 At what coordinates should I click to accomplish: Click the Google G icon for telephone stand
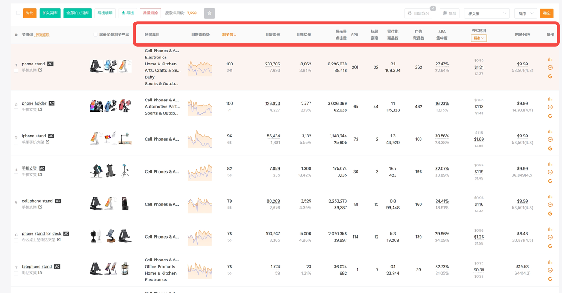tap(550, 279)
